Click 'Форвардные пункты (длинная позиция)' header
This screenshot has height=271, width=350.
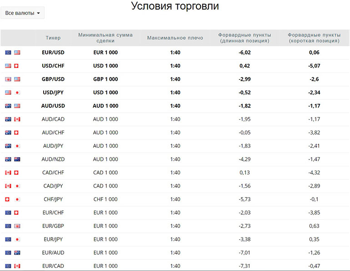coord(245,38)
